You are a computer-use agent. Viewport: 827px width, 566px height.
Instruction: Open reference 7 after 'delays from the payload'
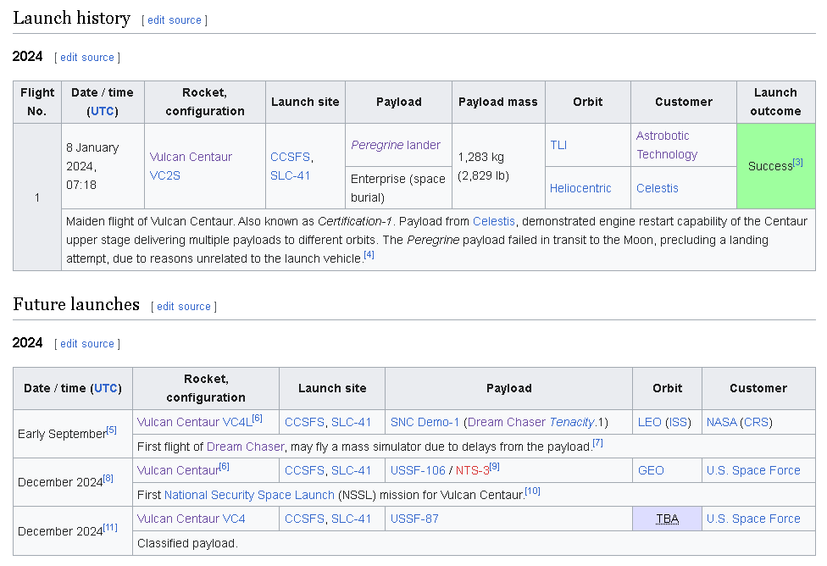tap(597, 442)
